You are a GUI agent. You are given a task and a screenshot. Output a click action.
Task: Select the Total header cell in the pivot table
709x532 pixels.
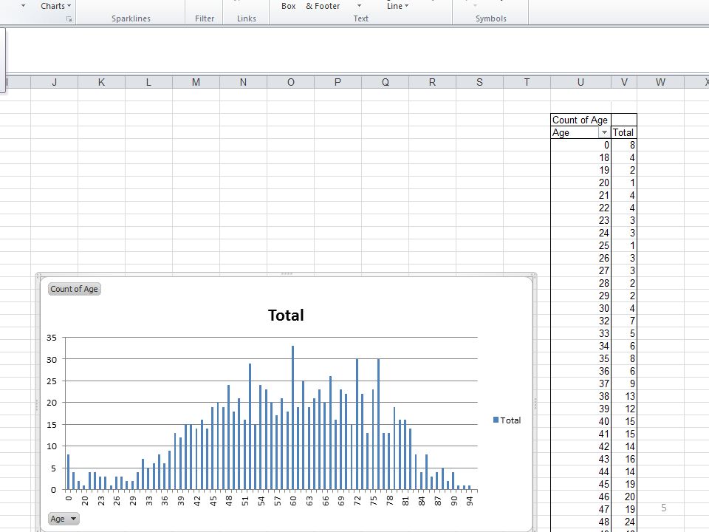[624, 132]
